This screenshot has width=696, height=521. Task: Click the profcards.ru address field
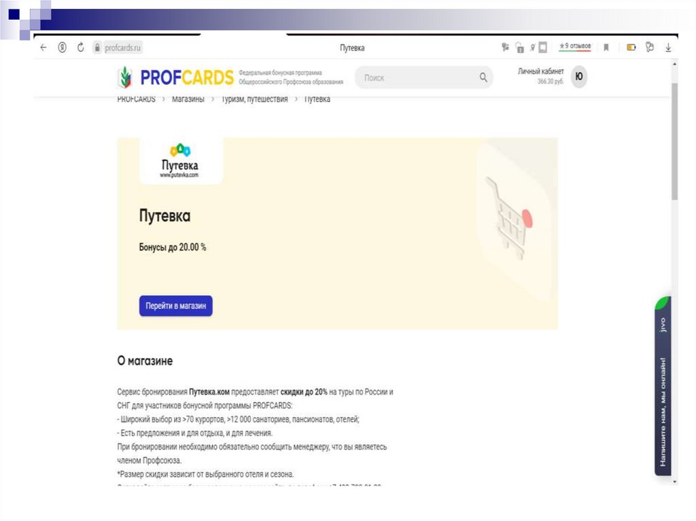[x=122, y=48]
